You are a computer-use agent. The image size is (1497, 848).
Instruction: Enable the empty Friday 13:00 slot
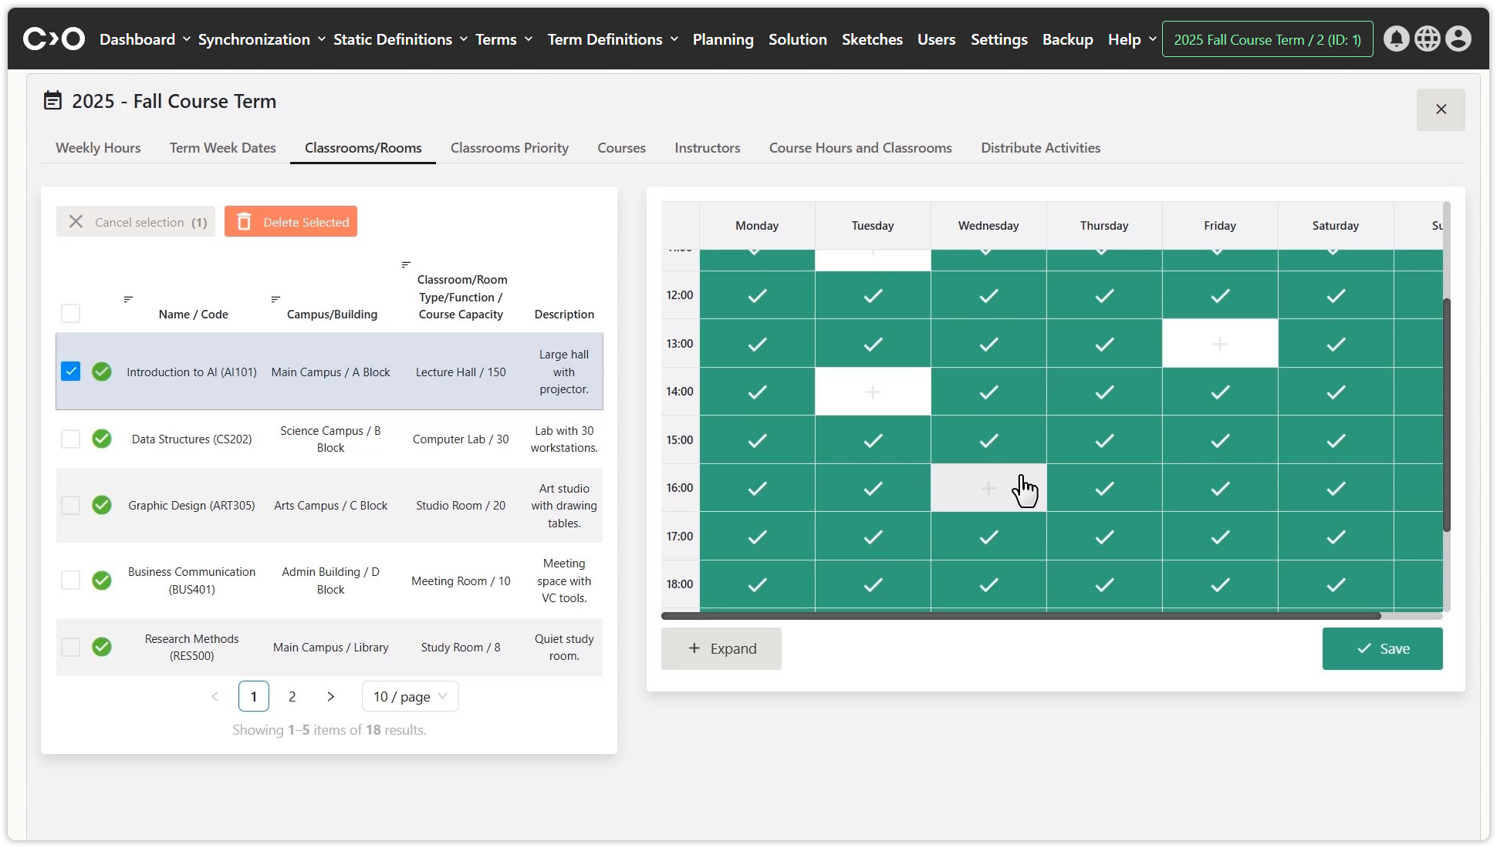(x=1219, y=344)
